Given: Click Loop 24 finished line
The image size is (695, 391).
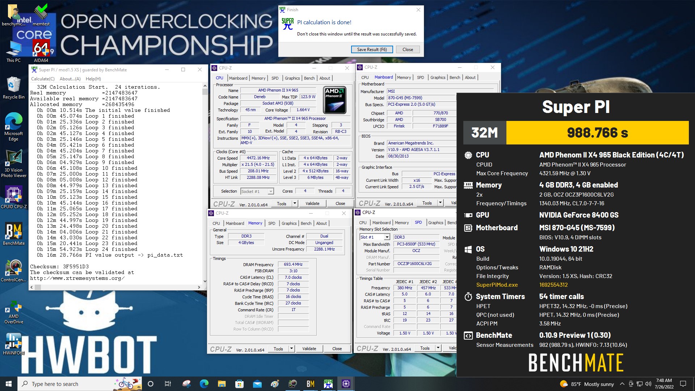Looking at the screenshot, I should [x=87, y=249].
